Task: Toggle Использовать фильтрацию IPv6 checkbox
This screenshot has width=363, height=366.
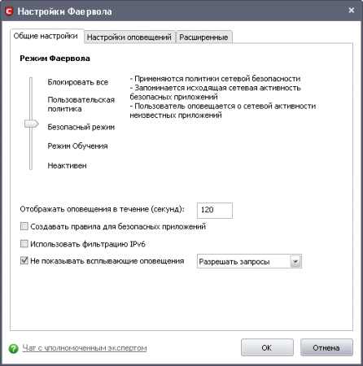Action: coord(24,244)
